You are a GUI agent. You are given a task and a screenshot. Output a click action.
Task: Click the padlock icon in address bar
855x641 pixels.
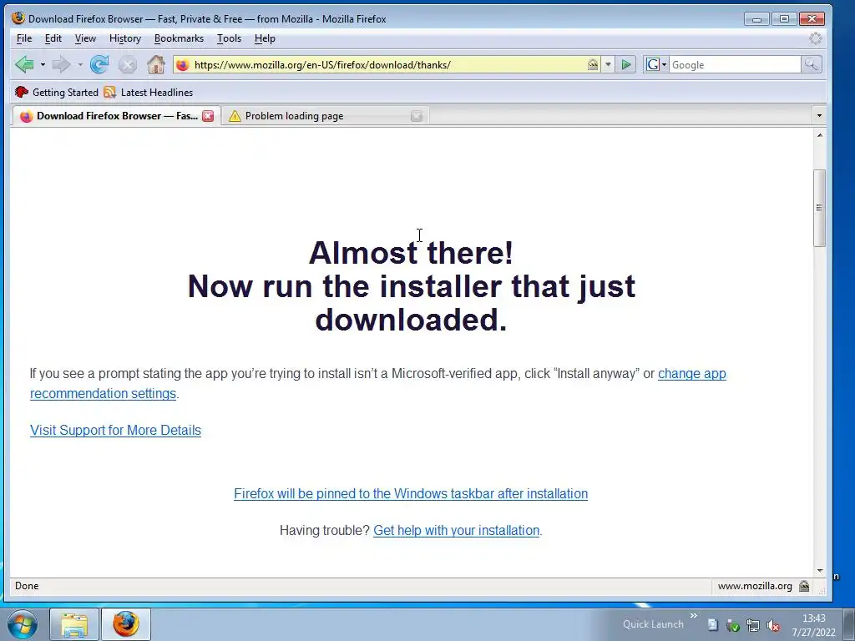coord(593,65)
